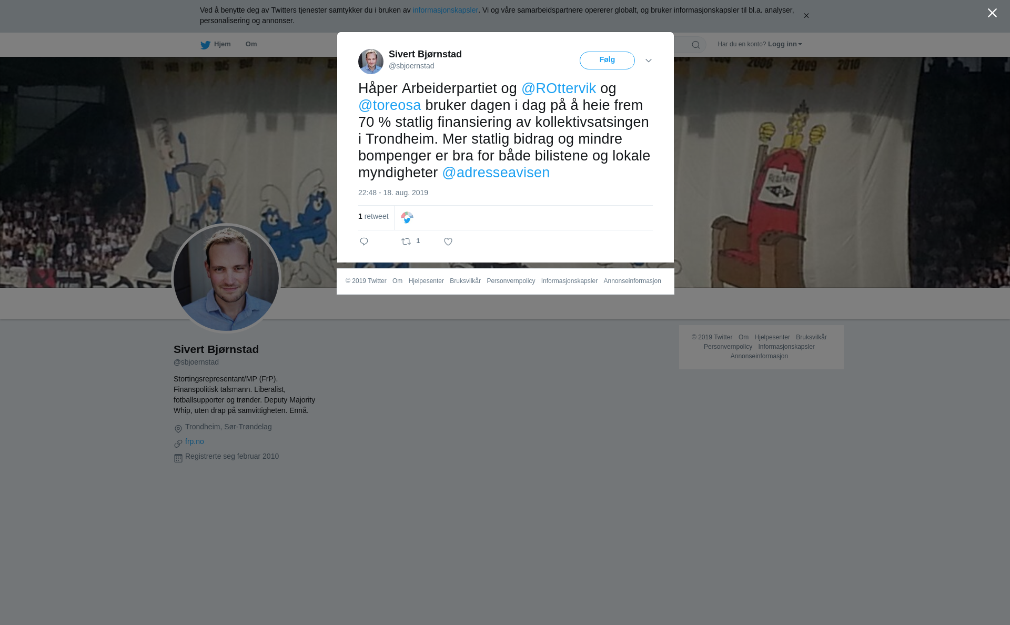Click the reply speech bubble icon
This screenshot has height=625, width=1010.
click(x=364, y=241)
